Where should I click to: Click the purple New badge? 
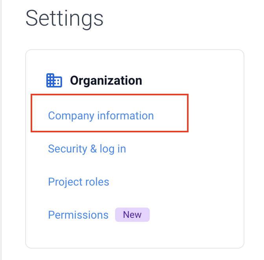coord(132,215)
